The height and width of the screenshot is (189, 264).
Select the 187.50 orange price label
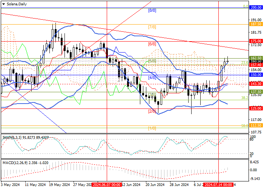pyautogui.click(x=256, y=24)
